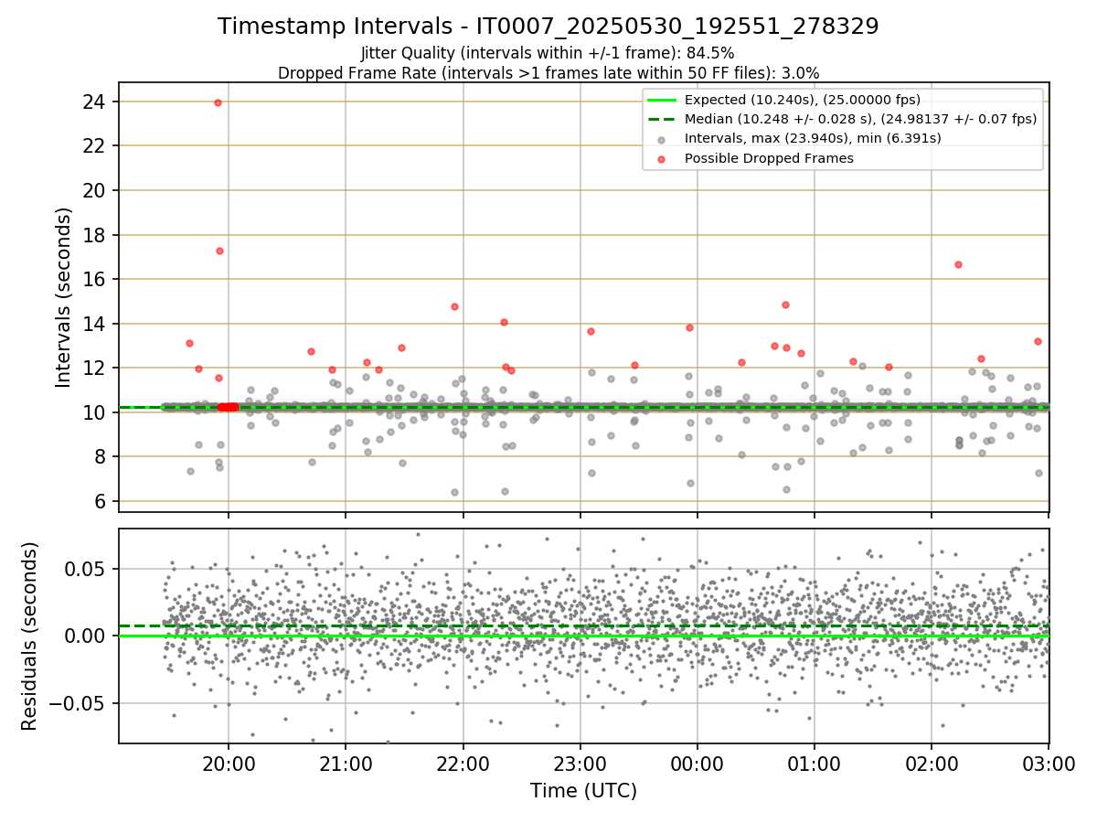Viewport: 1097px width, 823px height.
Task: Click the red dot marker in legend
Action: 663,158
